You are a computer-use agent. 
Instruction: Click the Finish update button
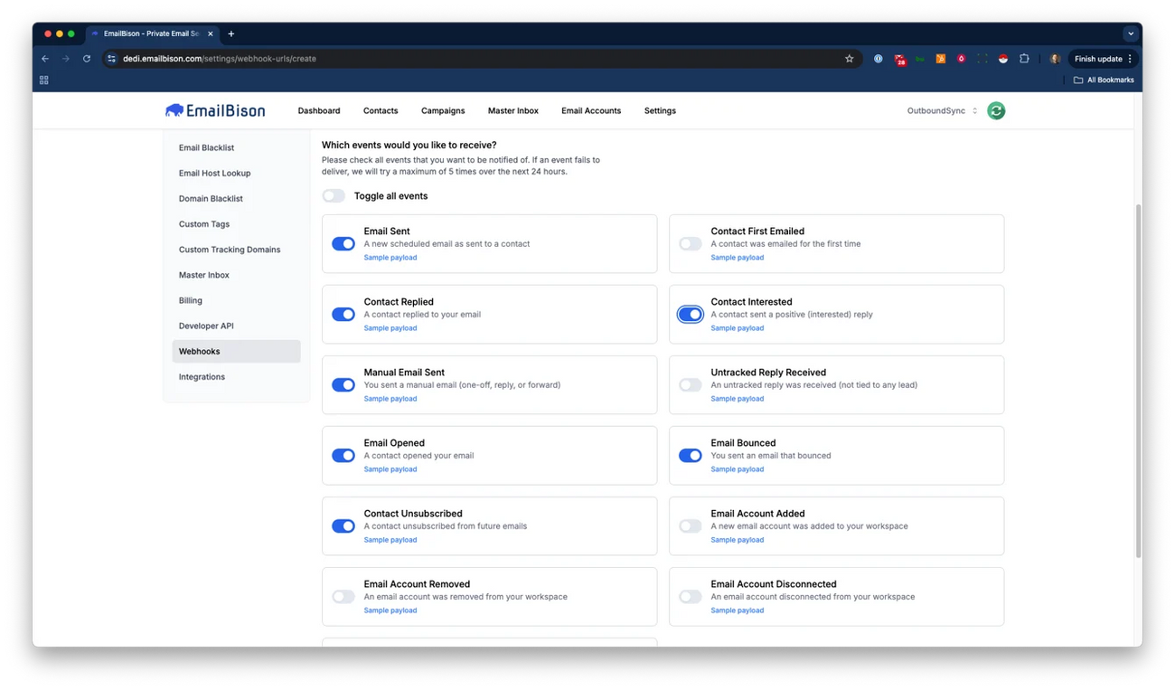[x=1100, y=58]
